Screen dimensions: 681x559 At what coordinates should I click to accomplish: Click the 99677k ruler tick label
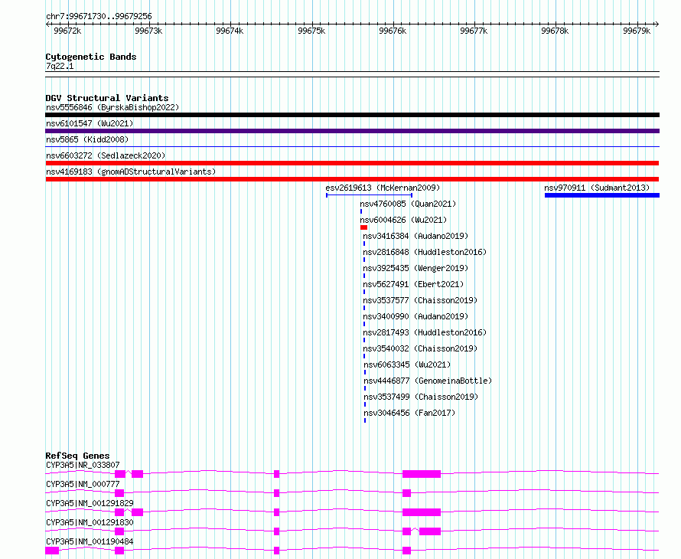click(474, 31)
